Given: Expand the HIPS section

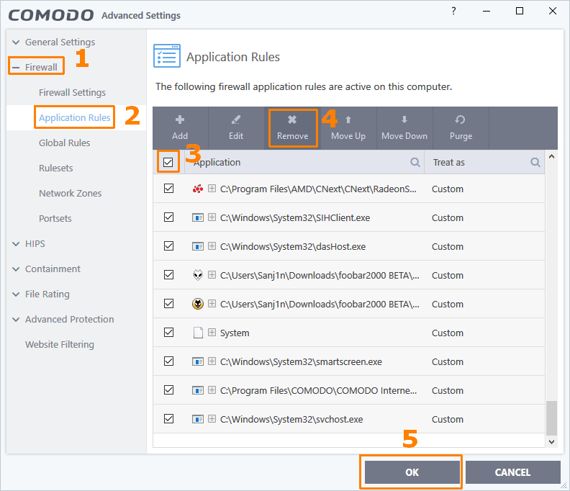Looking at the screenshot, I should pos(16,243).
